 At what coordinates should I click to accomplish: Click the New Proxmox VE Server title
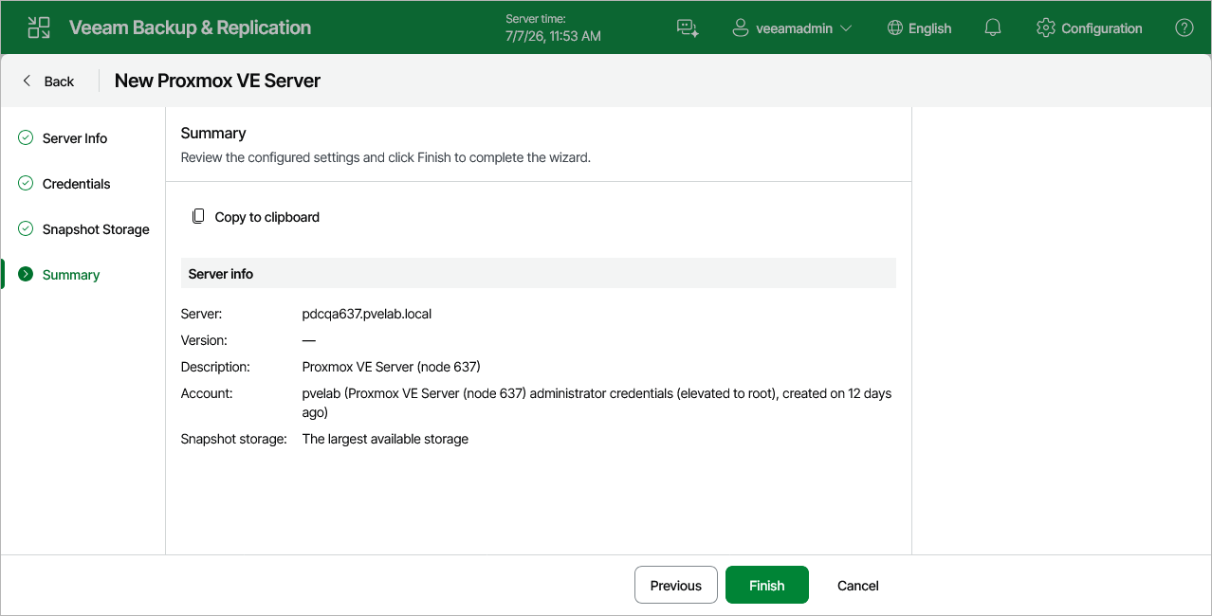[x=217, y=81]
